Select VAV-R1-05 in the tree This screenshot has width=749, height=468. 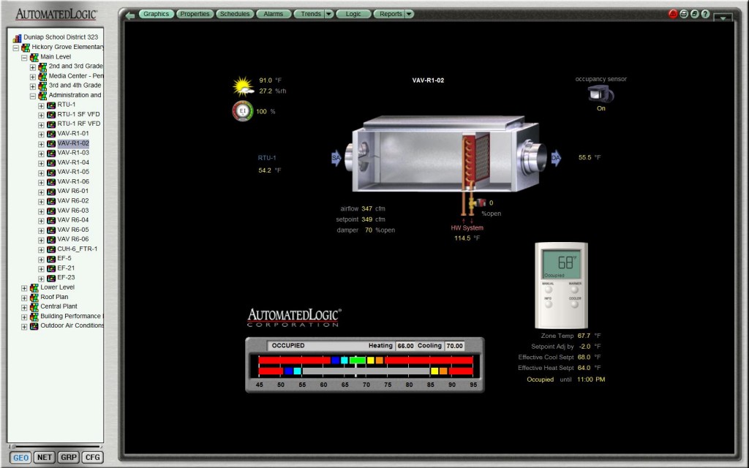click(73, 172)
